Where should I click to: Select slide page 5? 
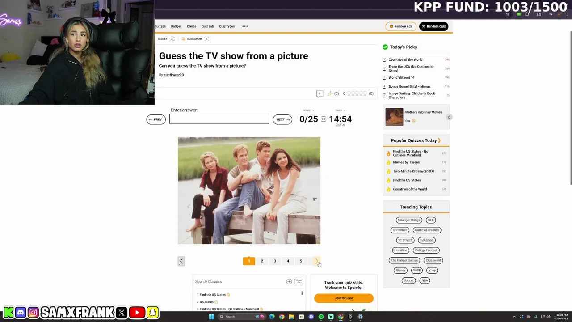[301, 261]
